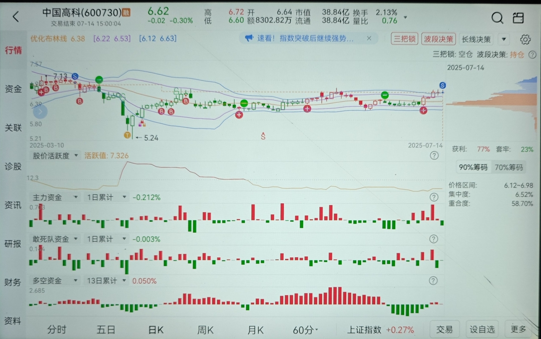541x339 pixels.
Task: Click the blue round arrow on chart left edge
Action: point(40,112)
